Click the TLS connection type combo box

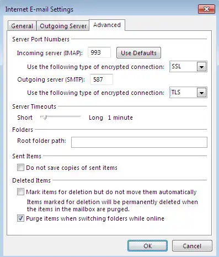[188, 93]
